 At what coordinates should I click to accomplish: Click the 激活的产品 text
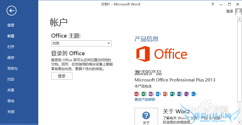(x=148, y=73)
